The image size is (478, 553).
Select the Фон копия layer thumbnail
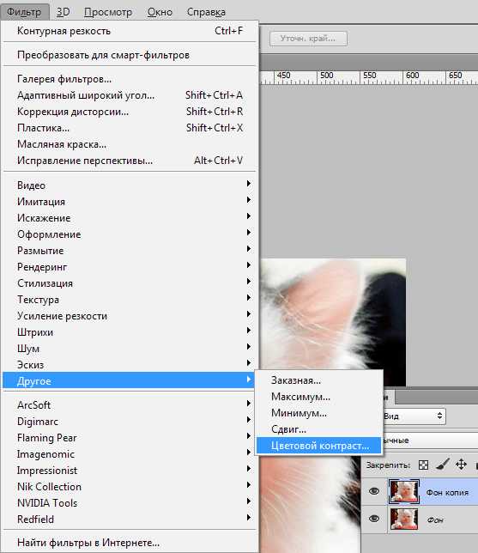[404, 491]
